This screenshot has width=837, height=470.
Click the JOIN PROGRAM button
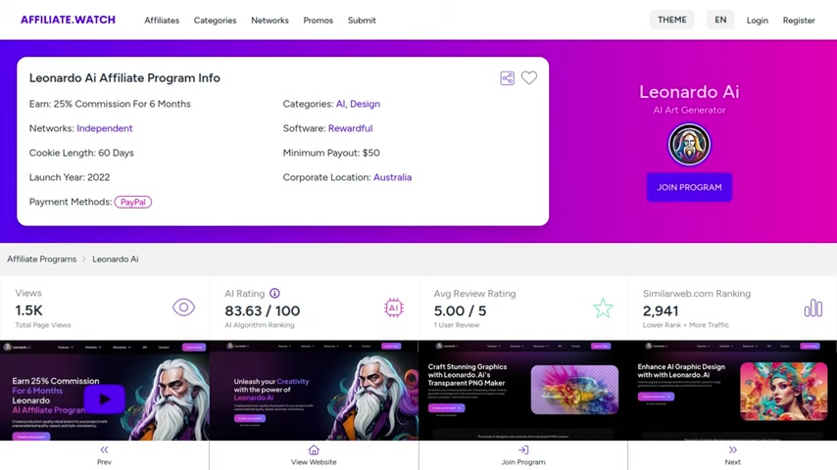point(689,187)
